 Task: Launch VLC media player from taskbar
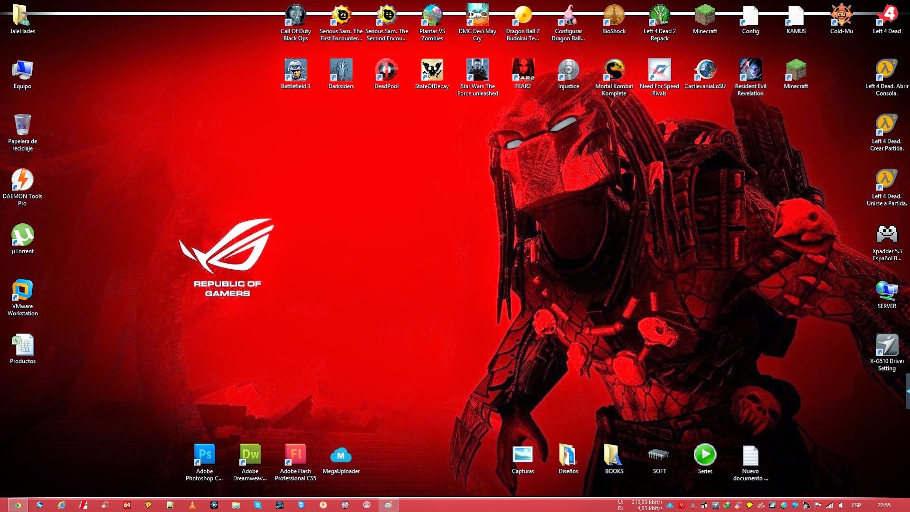pyautogui.click(x=192, y=505)
